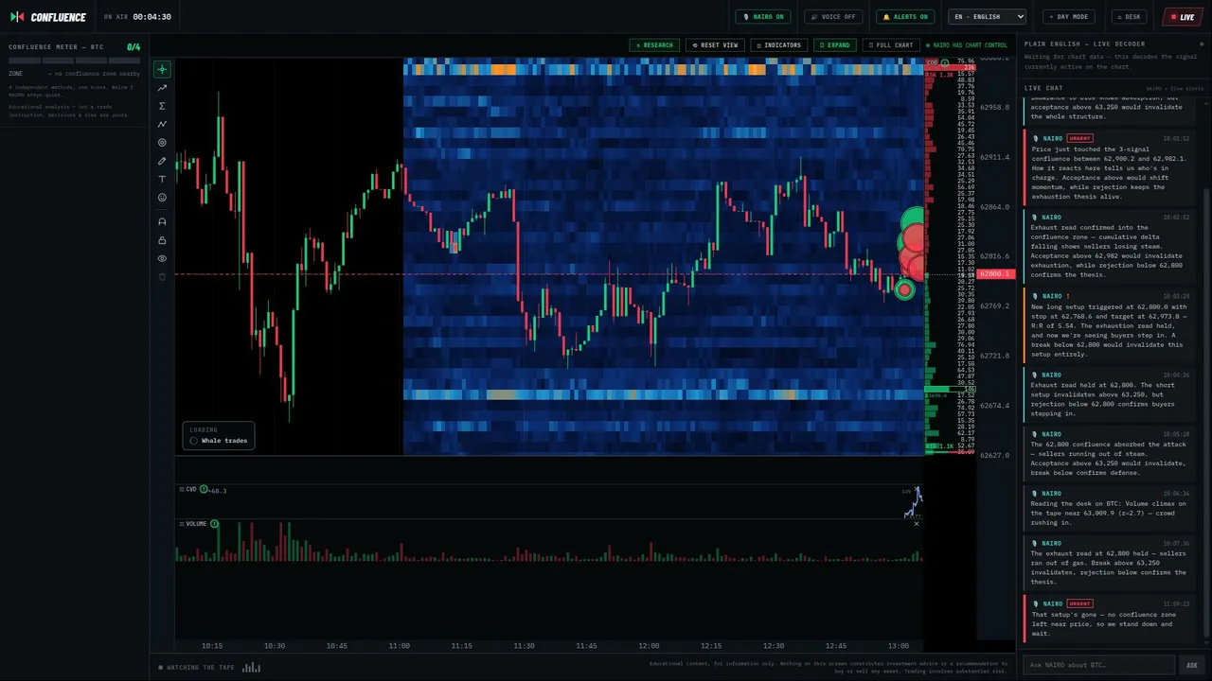The image size is (1212, 681).
Task: Toggle drawings visibility with eye icon
Action: coord(162,258)
